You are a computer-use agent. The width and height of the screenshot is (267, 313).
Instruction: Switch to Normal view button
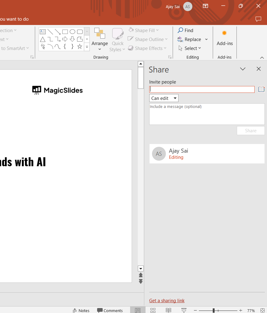point(138,310)
